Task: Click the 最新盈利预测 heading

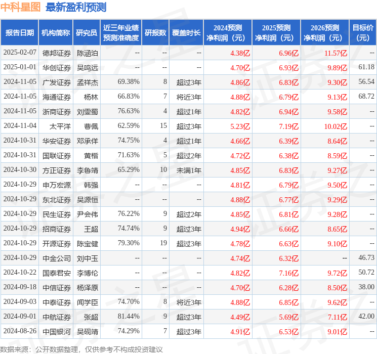Action: point(76,7)
